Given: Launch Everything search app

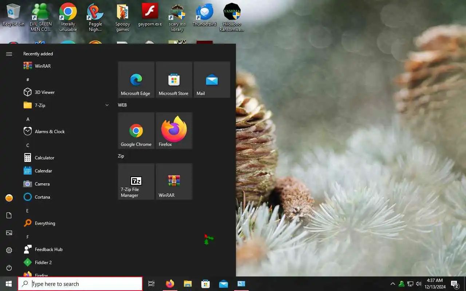Looking at the screenshot, I should (66, 223).
